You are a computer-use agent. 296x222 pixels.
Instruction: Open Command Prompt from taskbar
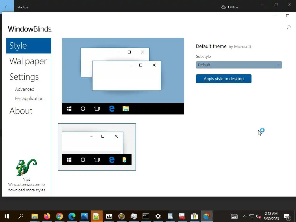click(x=146, y=216)
